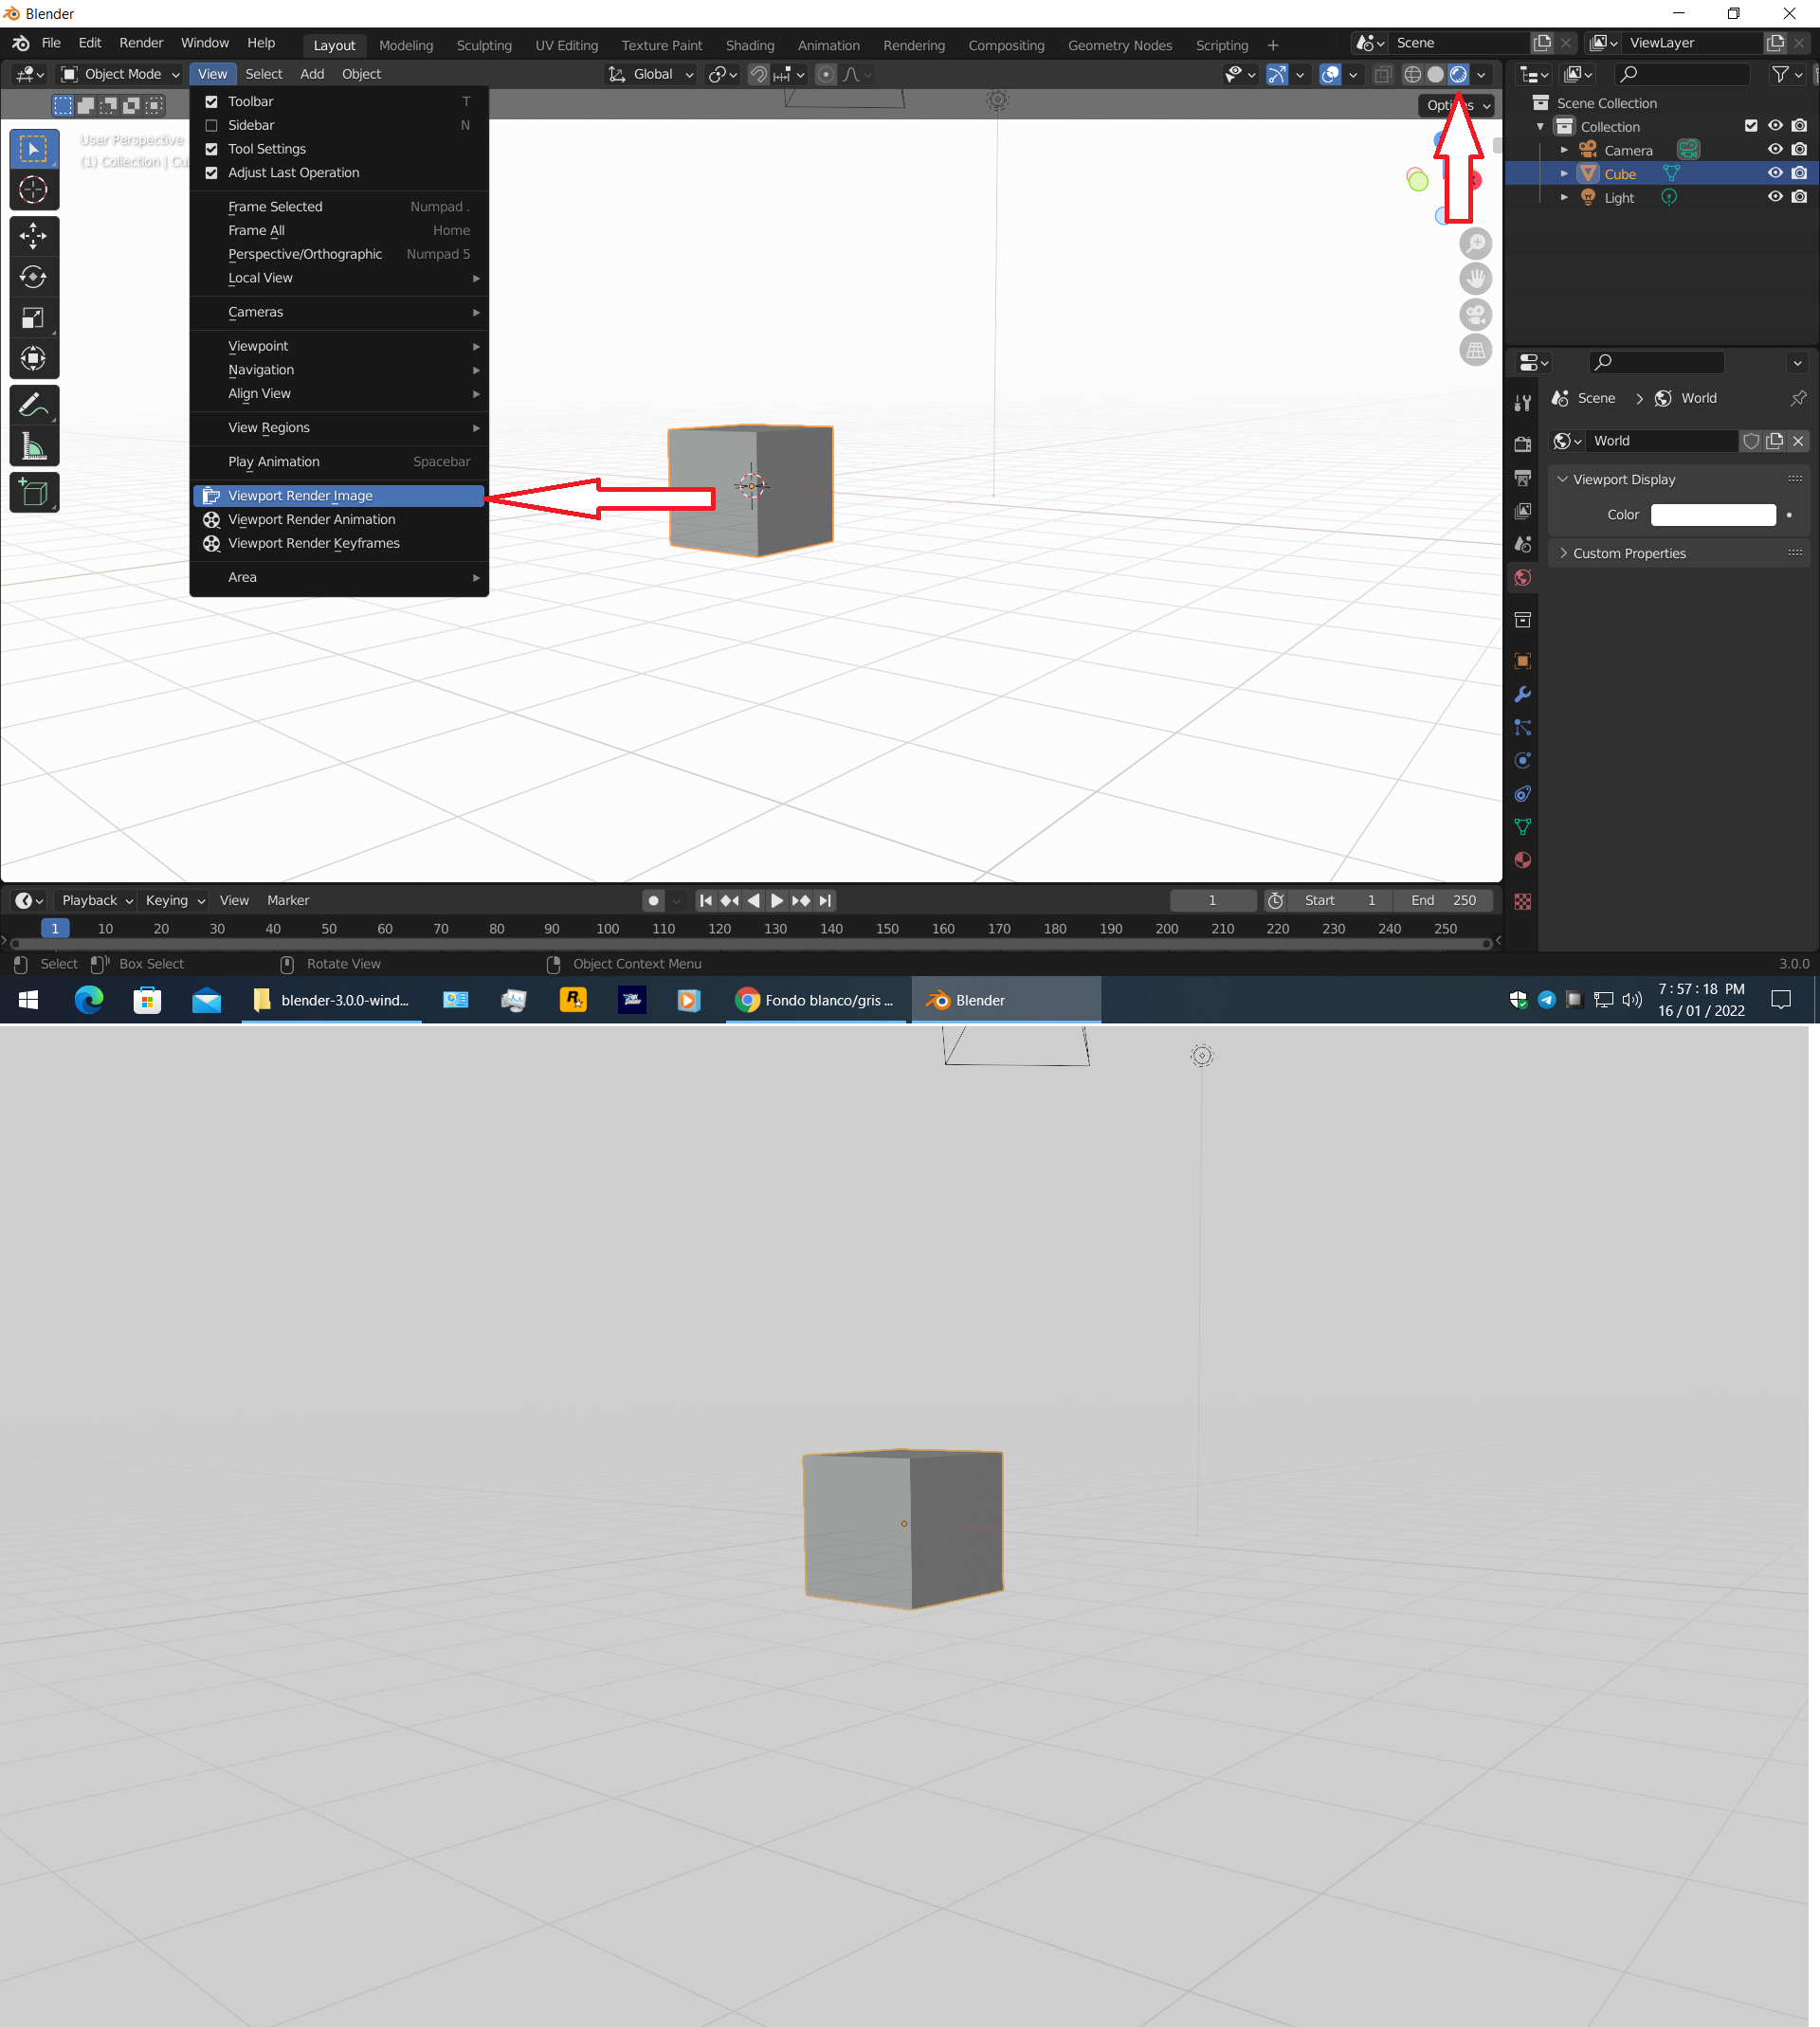
Task: Toggle Adjust Last Operation checkbox
Action: pos(212,172)
